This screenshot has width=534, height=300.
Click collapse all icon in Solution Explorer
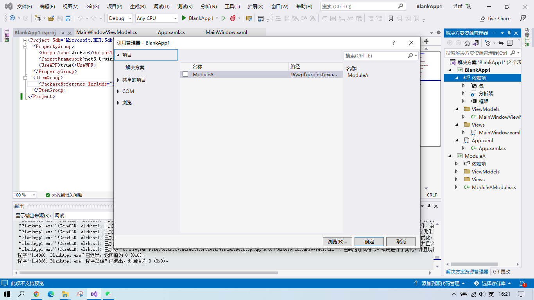[x=510, y=43]
